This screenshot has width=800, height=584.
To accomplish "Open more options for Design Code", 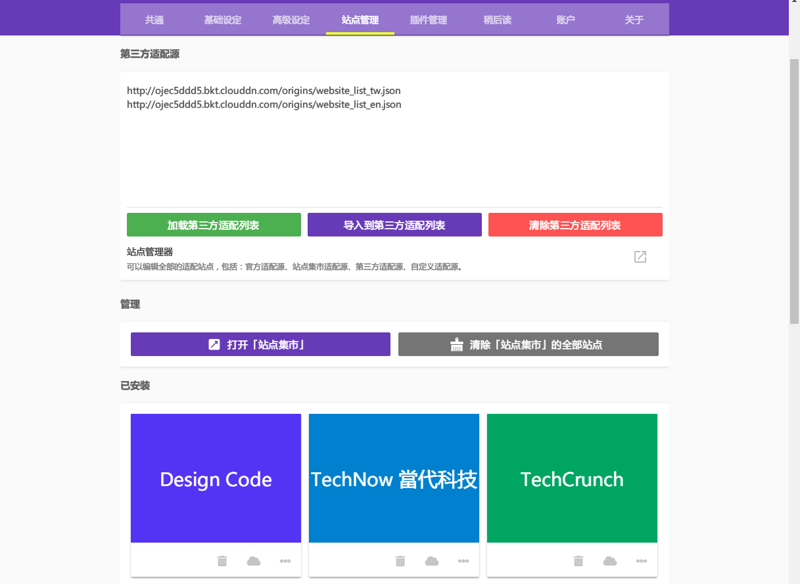I will click(x=285, y=561).
